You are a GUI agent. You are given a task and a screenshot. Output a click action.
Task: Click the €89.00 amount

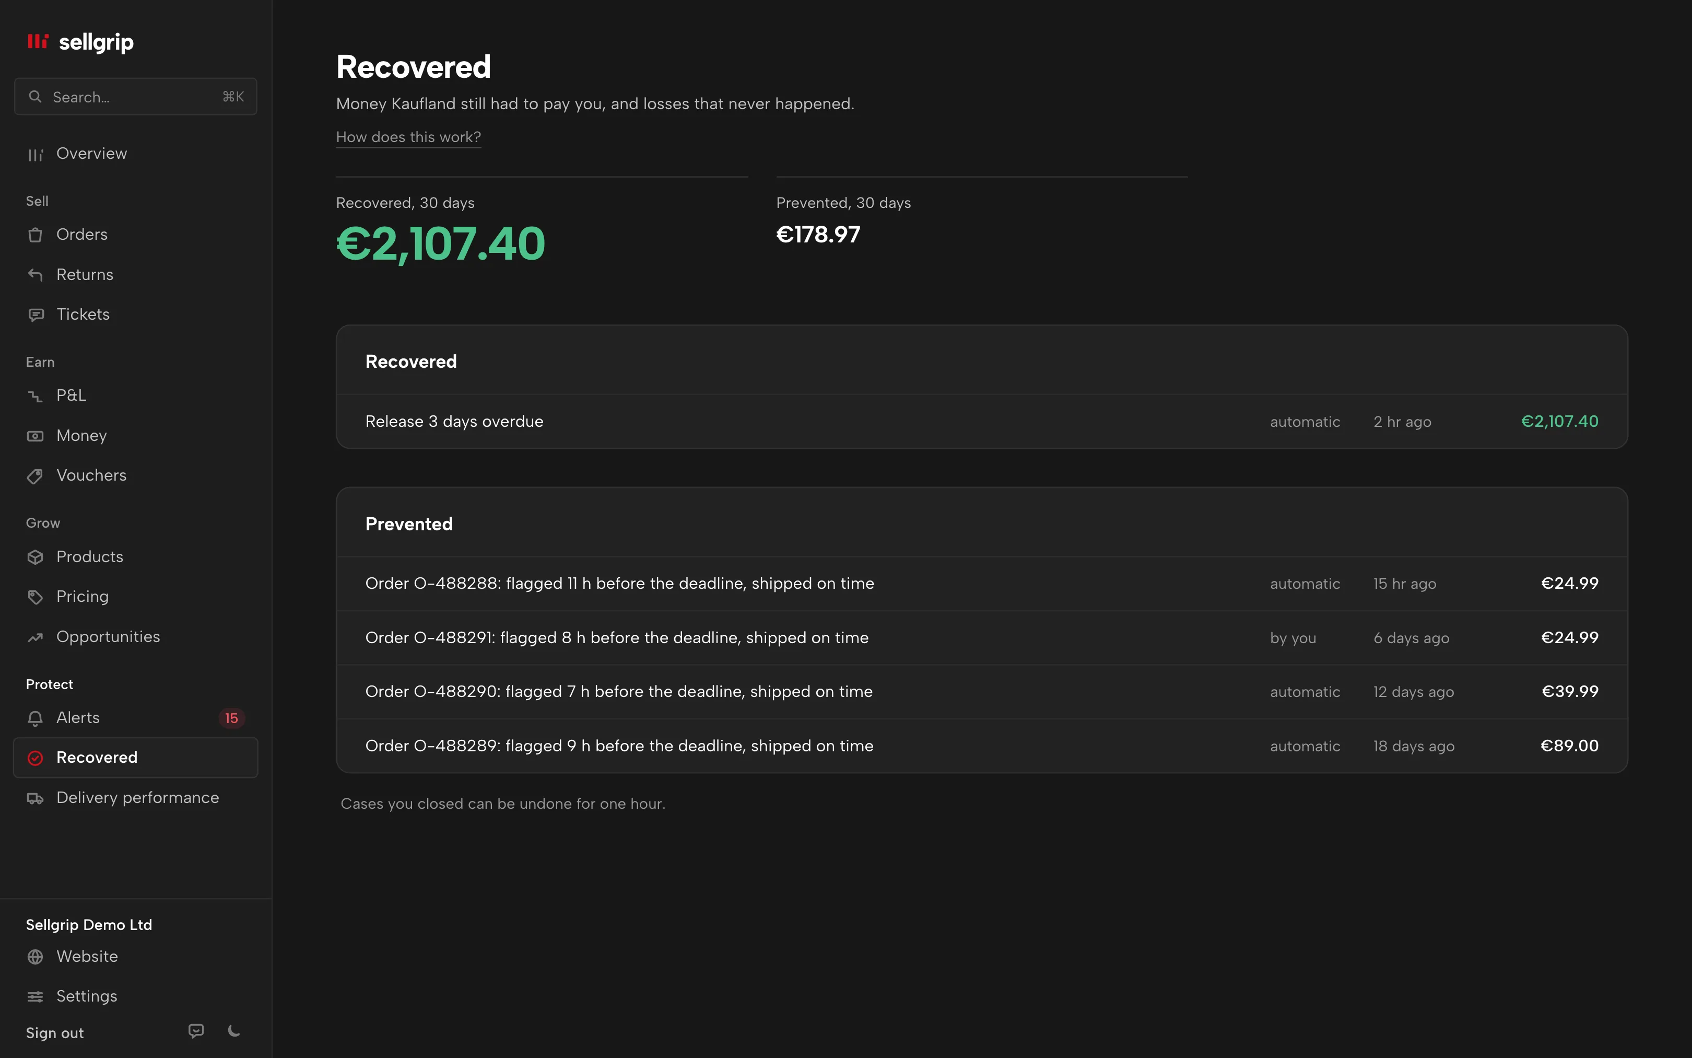tap(1570, 746)
